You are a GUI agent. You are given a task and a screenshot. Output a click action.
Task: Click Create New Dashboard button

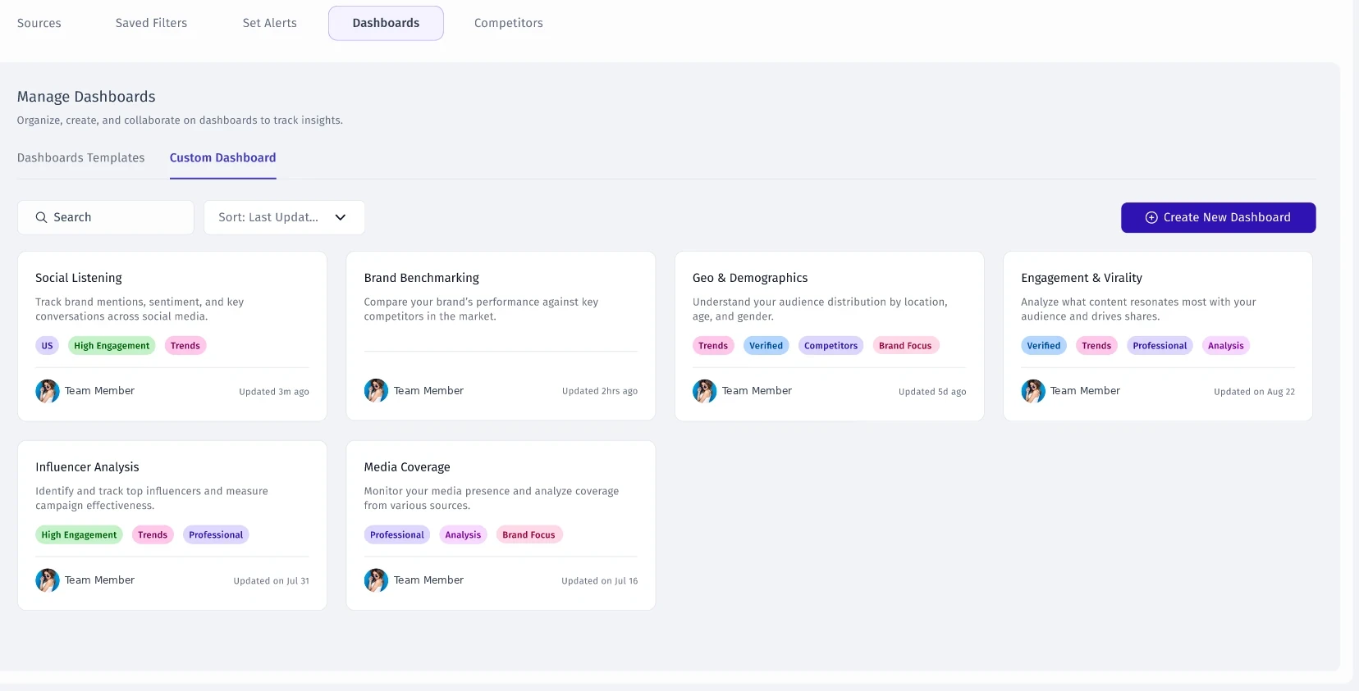click(1218, 217)
